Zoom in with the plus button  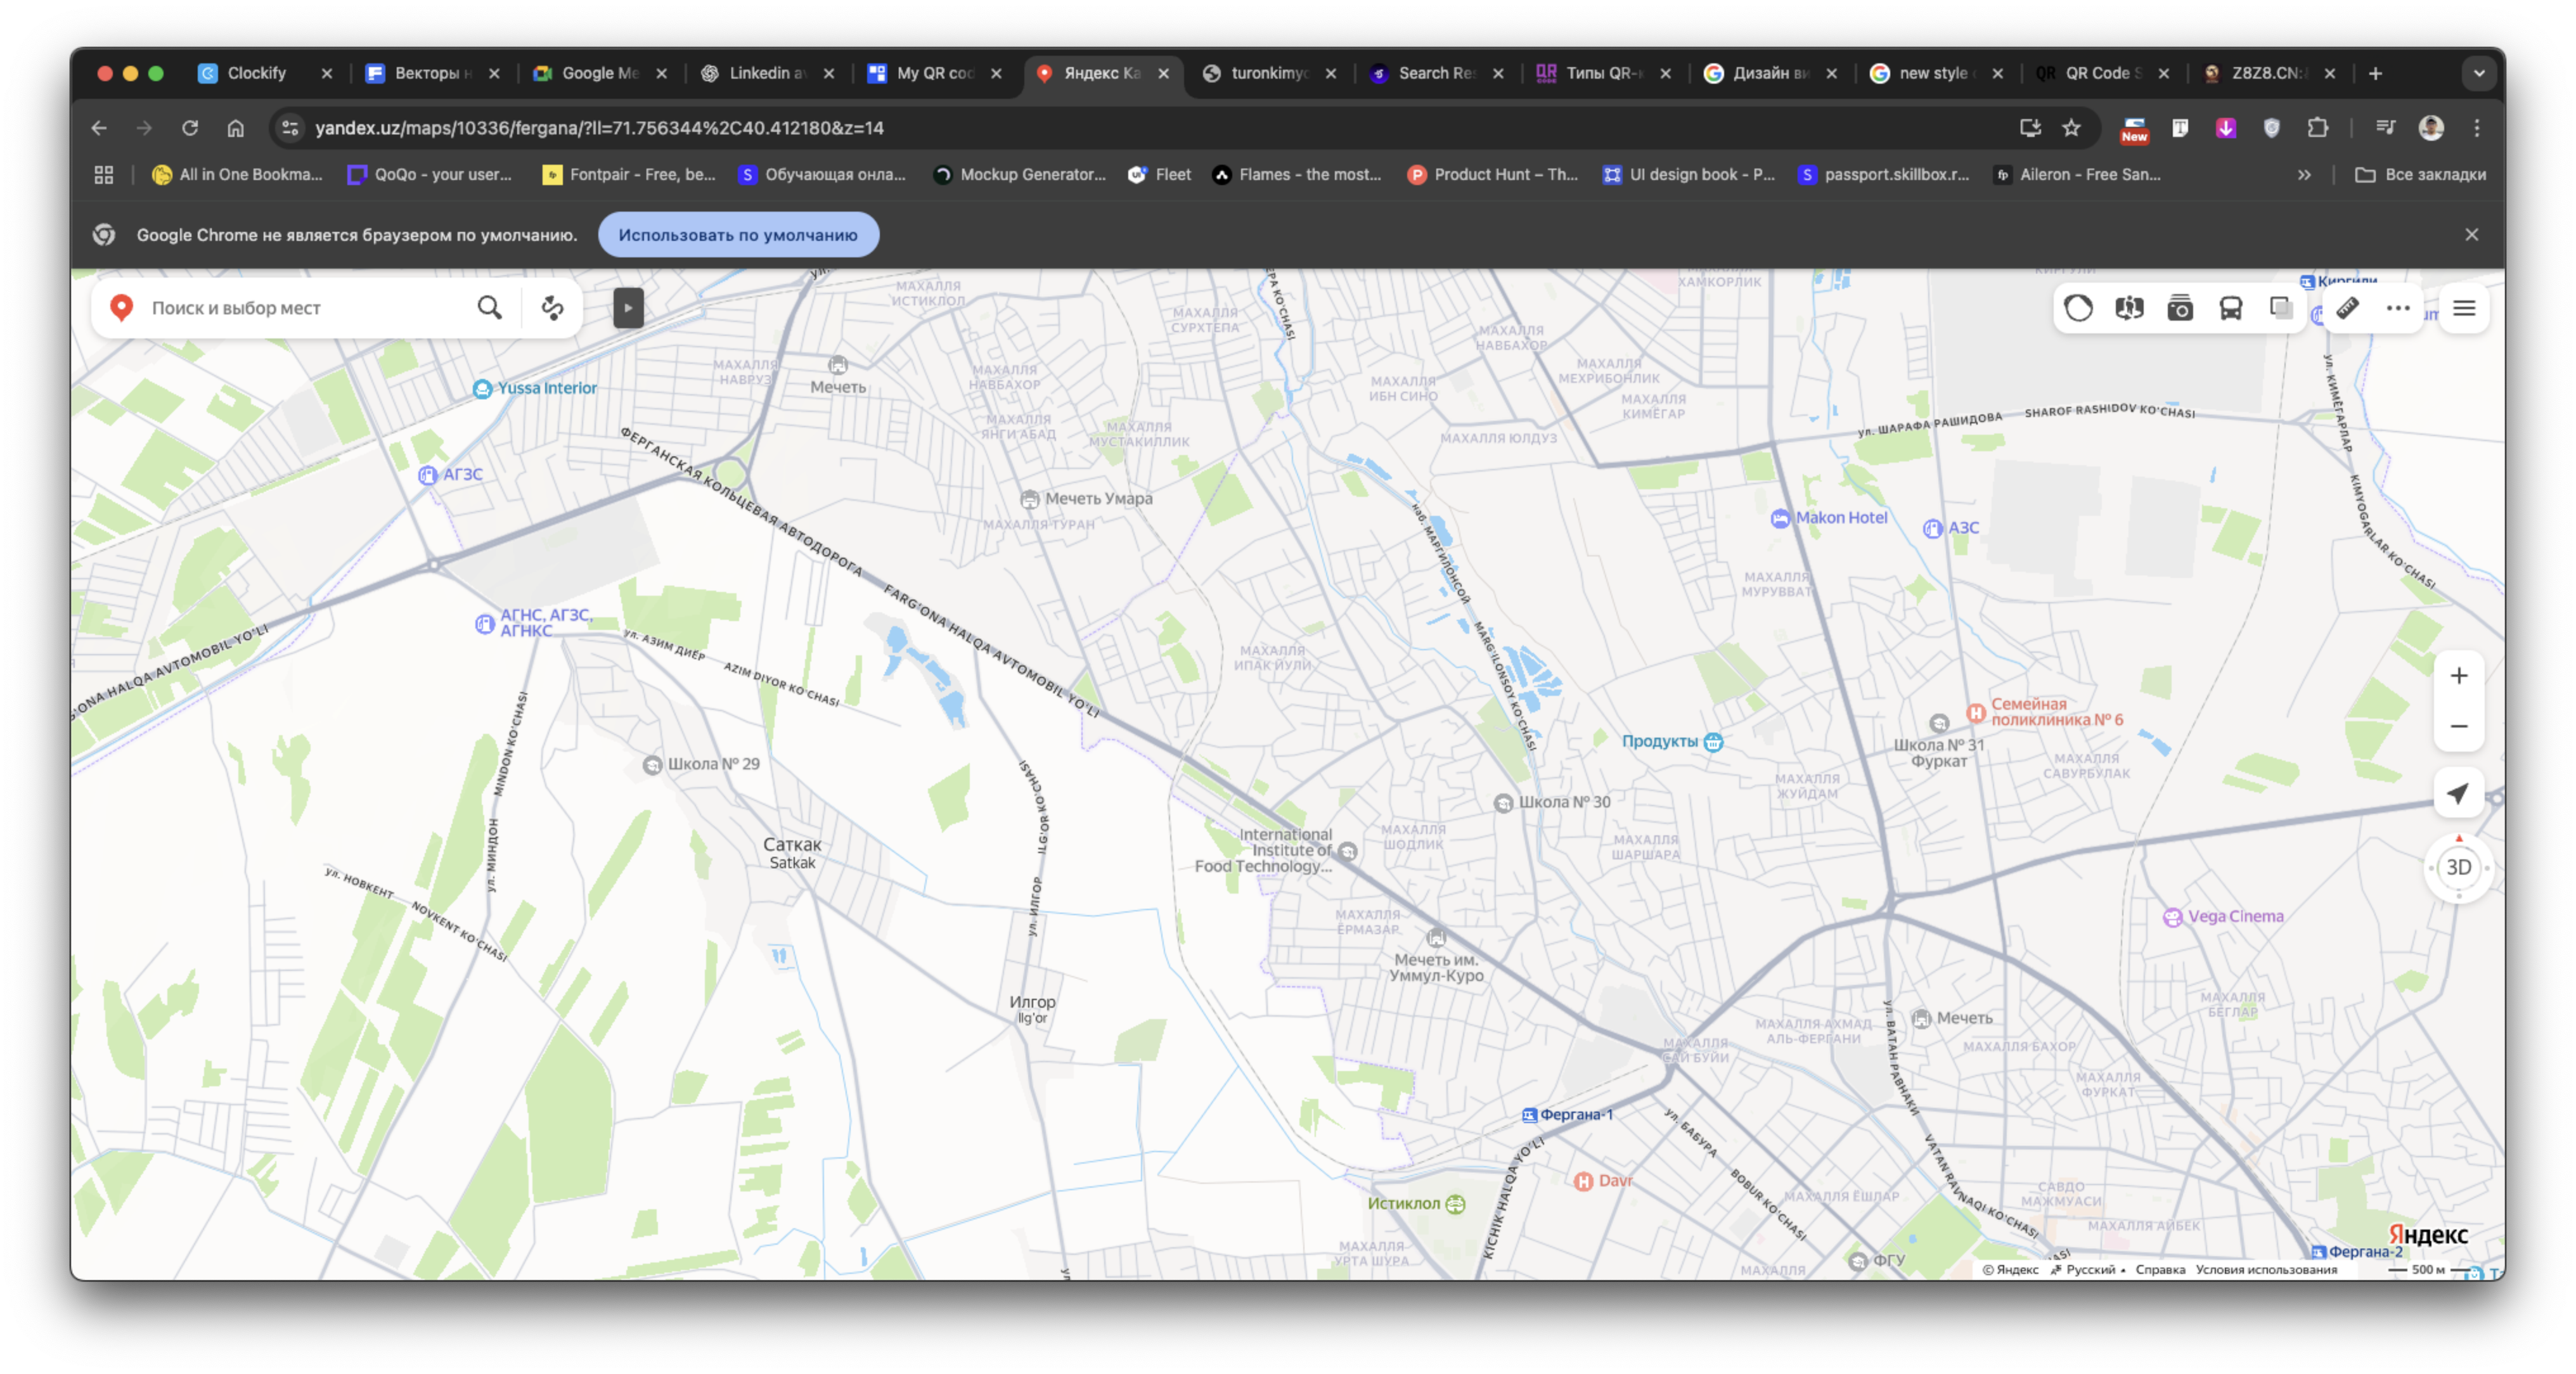click(x=2458, y=676)
